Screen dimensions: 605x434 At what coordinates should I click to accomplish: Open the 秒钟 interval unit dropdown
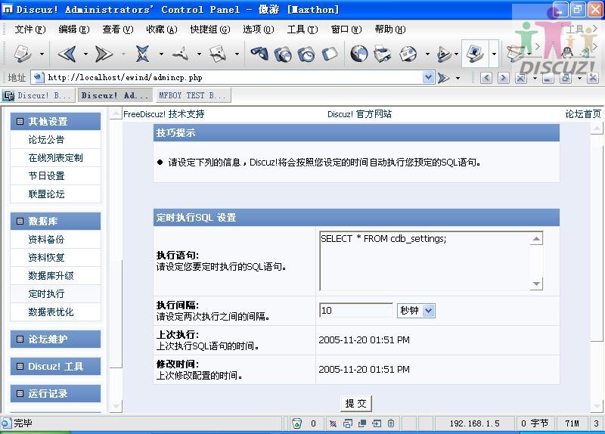coord(429,311)
